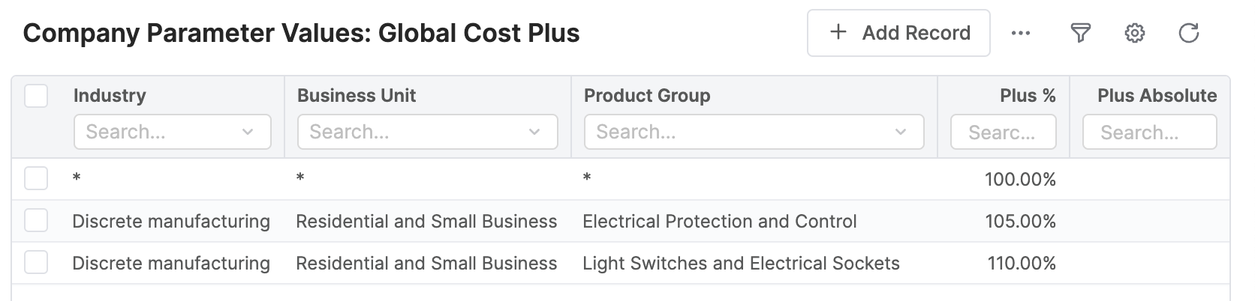Click the Business Unit column header
1255x301 pixels.
[357, 96]
